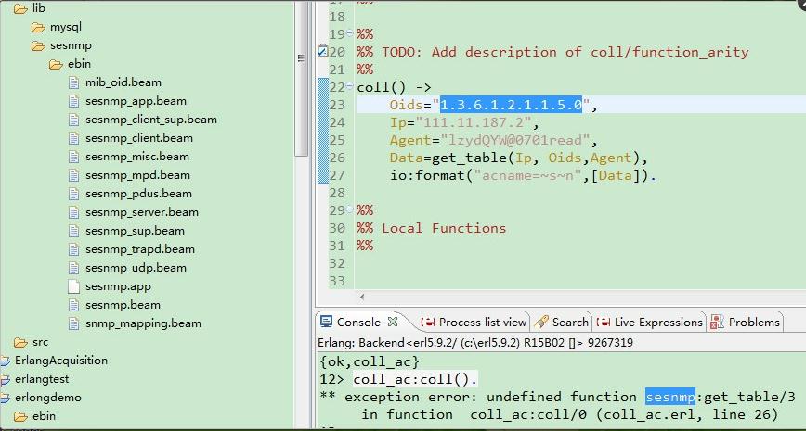The height and width of the screenshot is (431, 806).
Task: Click the Local Functions comment
Action: pos(431,228)
